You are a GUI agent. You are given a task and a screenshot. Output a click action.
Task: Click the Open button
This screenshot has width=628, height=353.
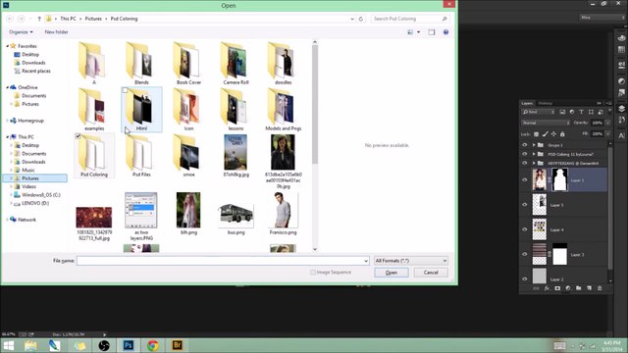coord(392,273)
